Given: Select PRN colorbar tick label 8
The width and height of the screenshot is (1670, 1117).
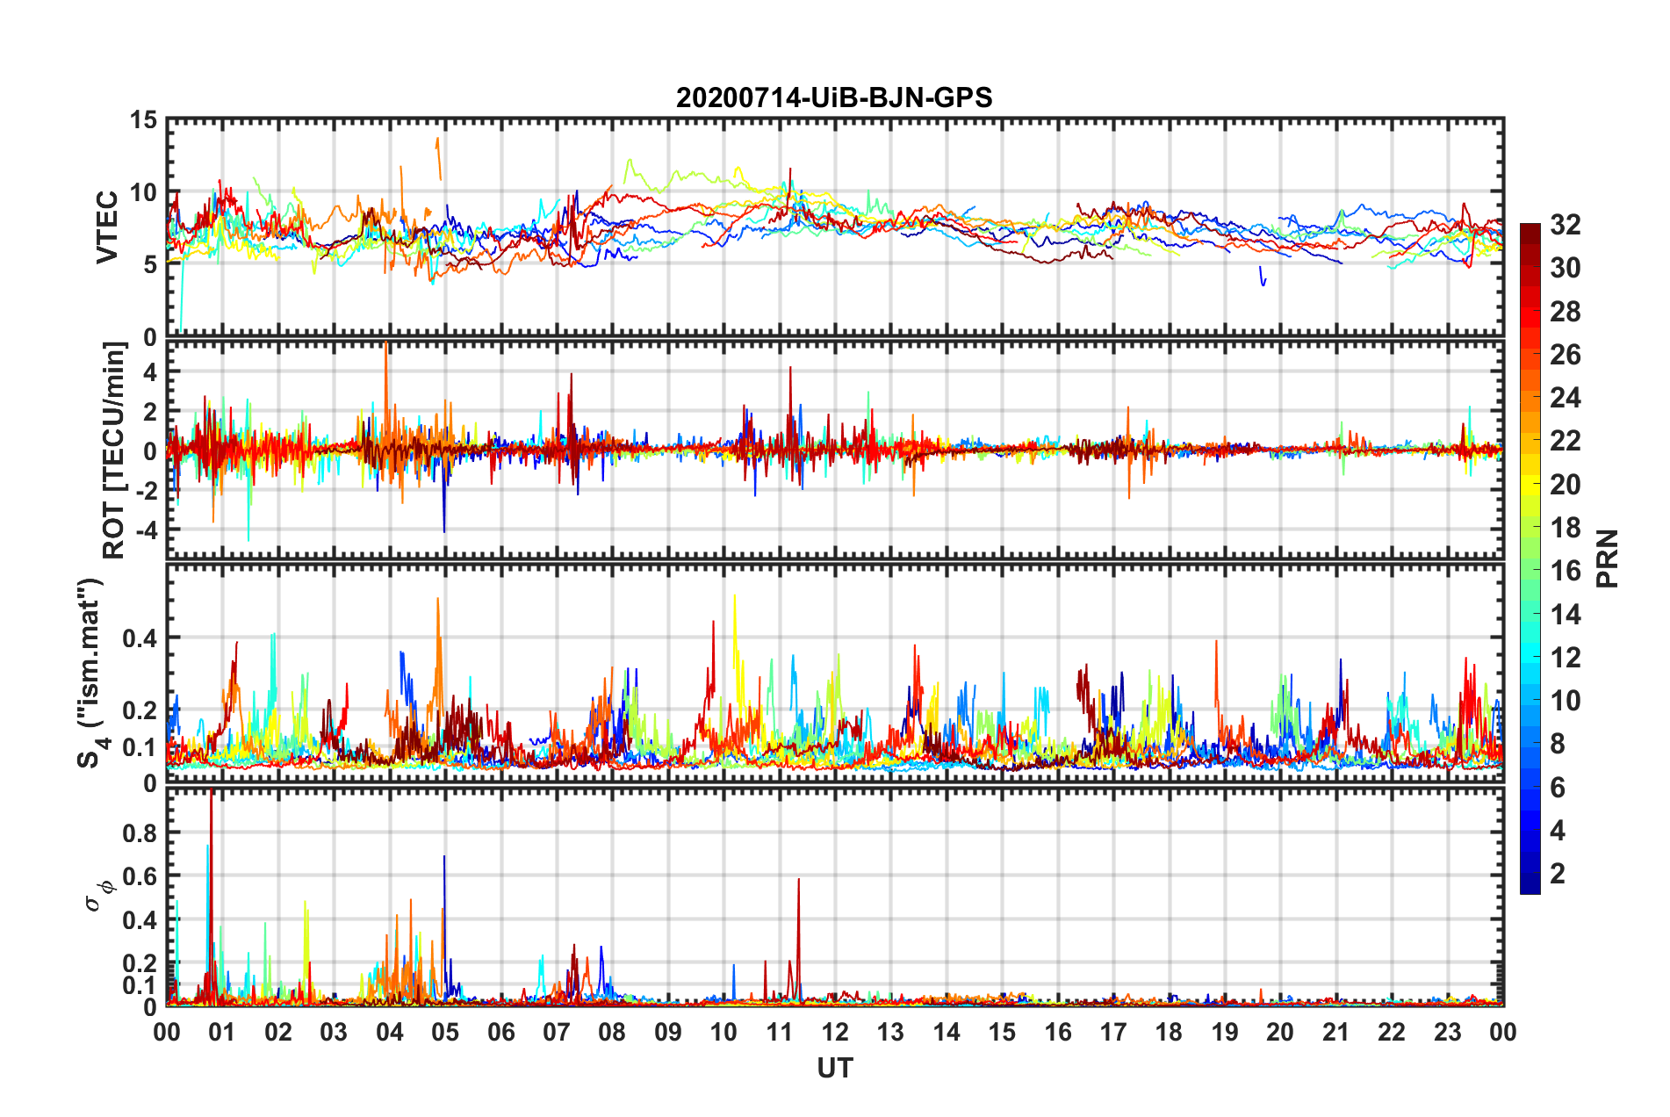Looking at the screenshot, I should click(x=1558, y=743).
